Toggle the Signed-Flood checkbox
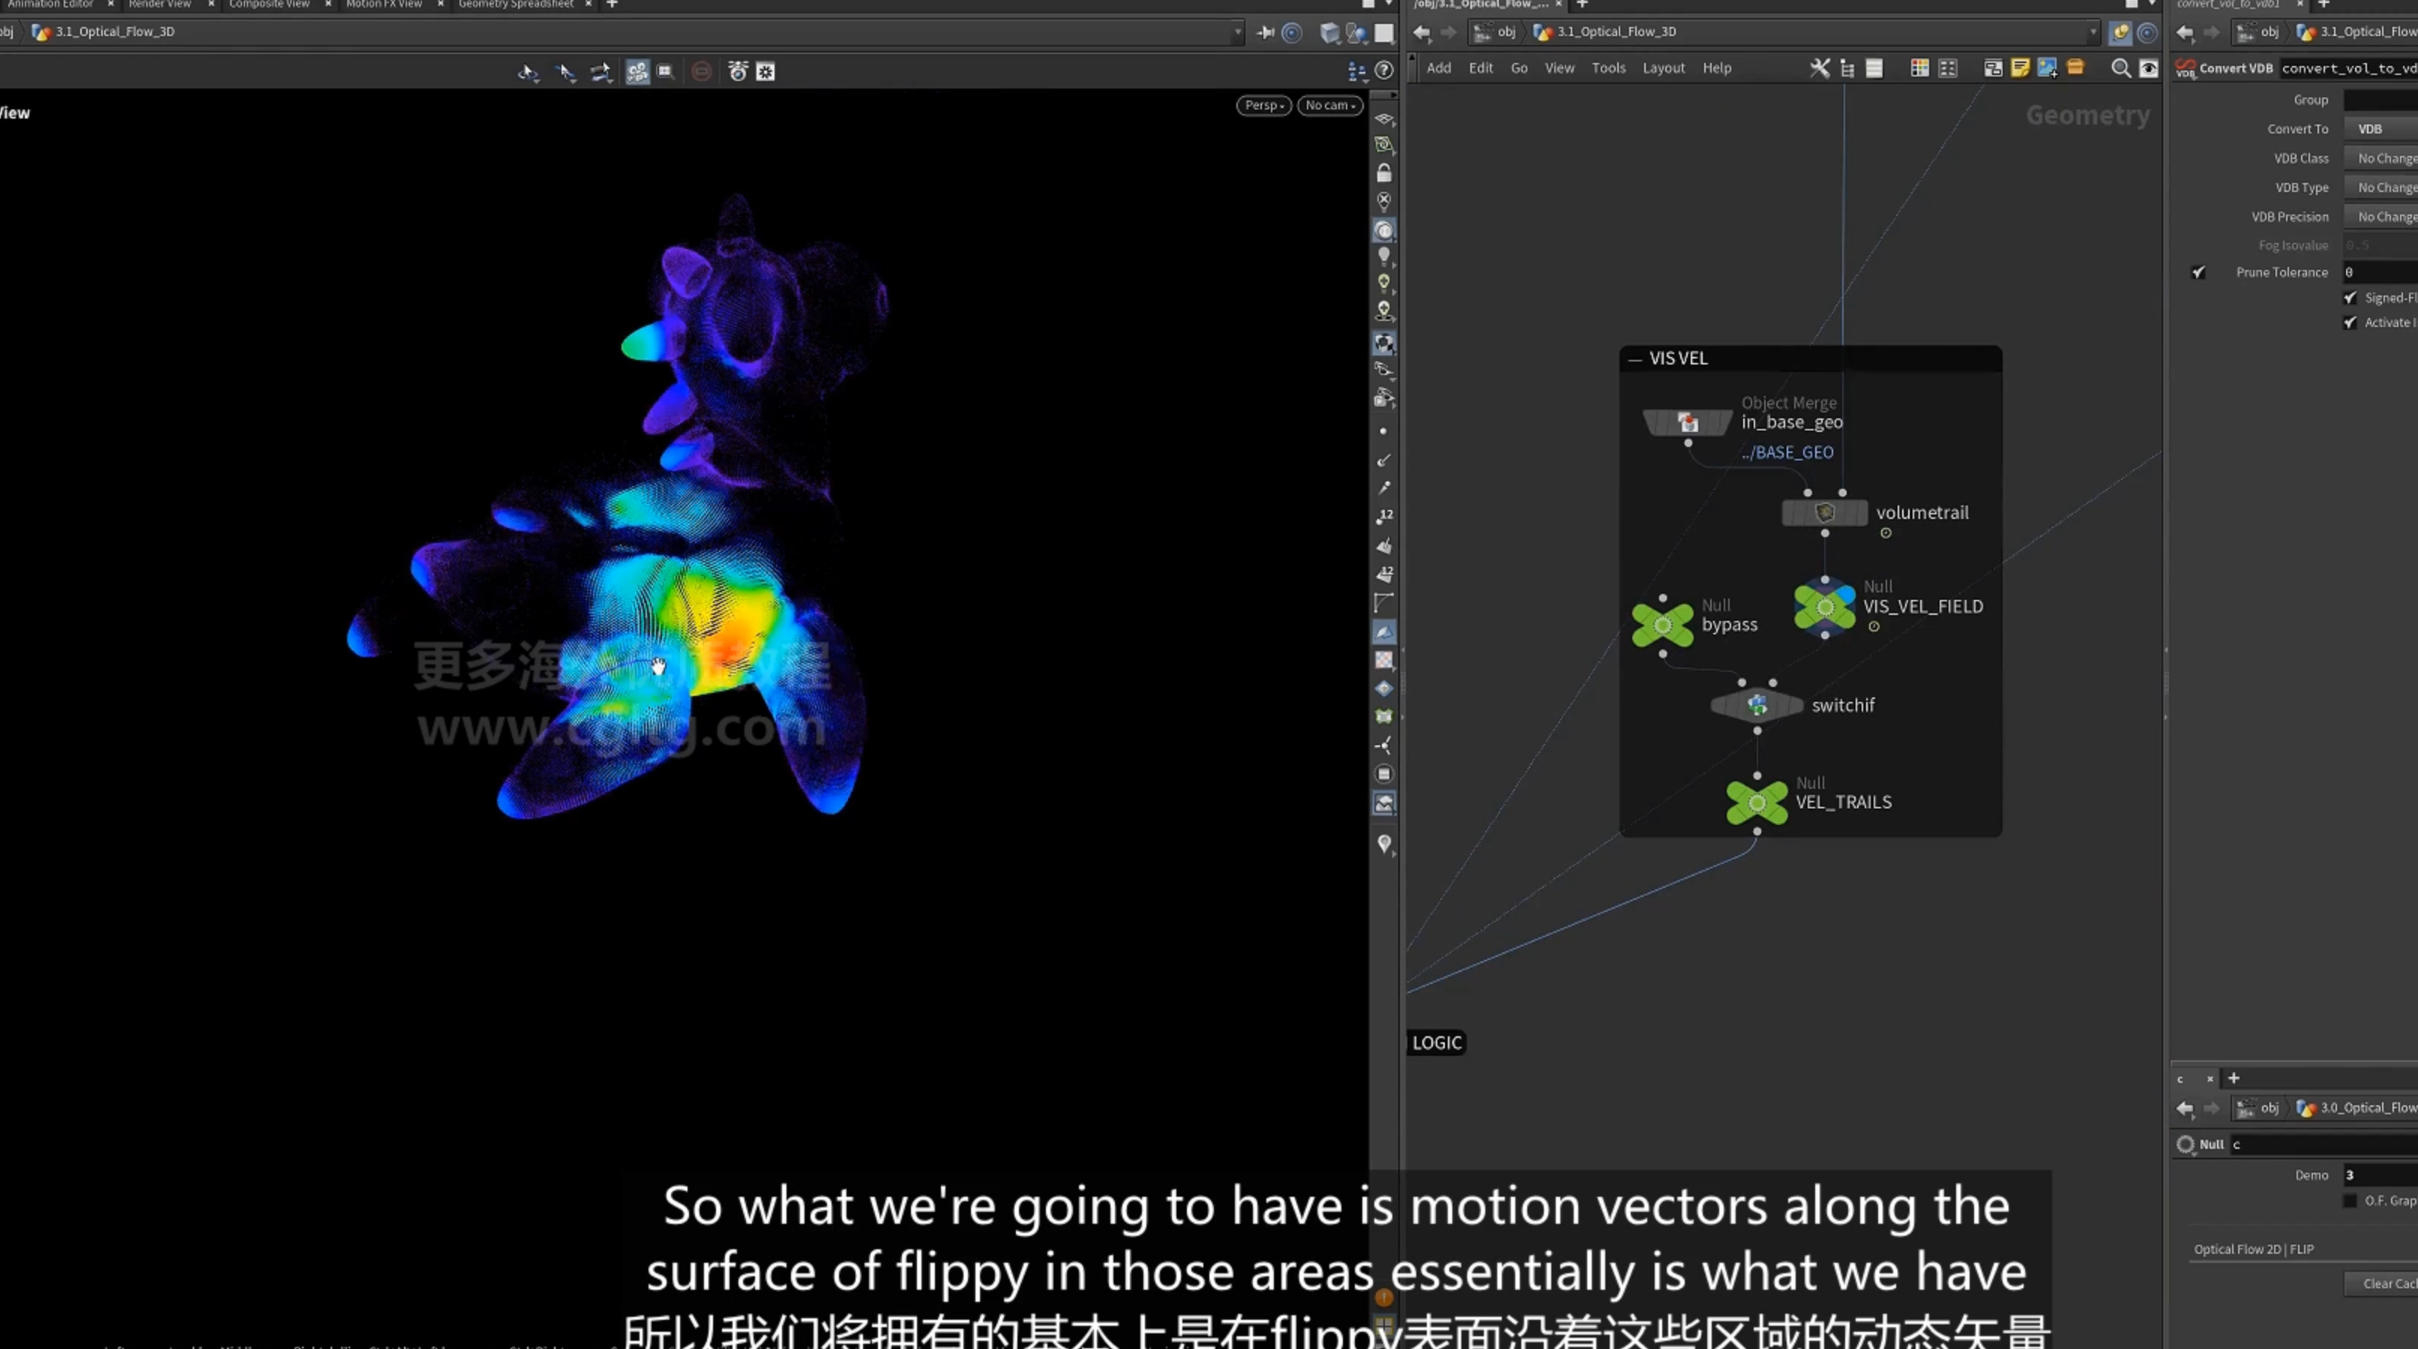Viewport: 2418px width, 1349px height. click(2351, 298)
